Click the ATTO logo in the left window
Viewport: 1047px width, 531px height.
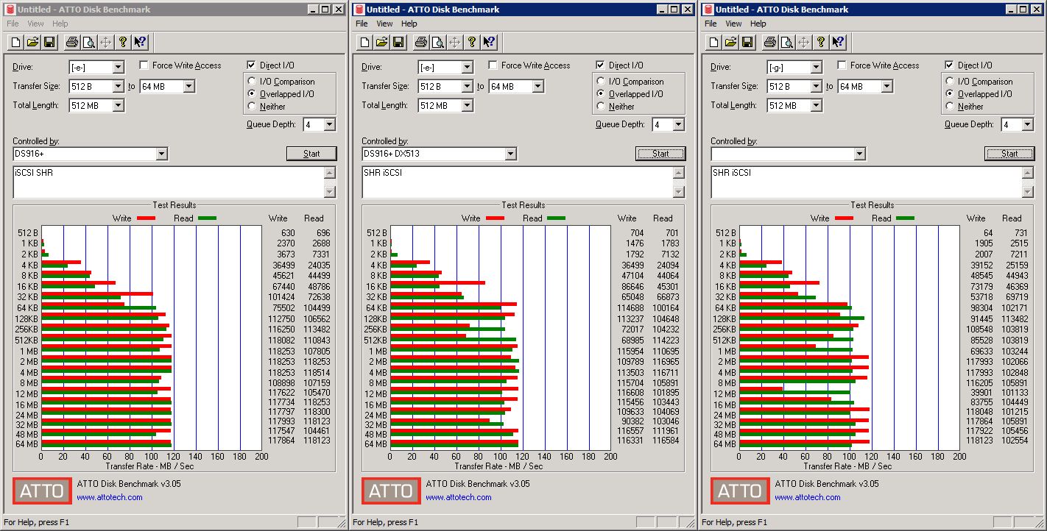click(42, 491)
